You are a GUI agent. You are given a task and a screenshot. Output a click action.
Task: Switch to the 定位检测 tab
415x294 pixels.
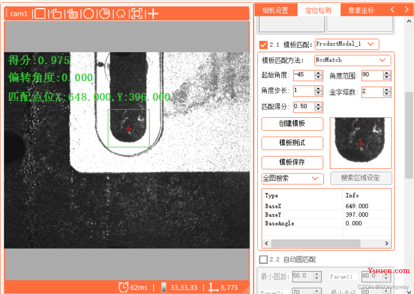click(318, 10)
